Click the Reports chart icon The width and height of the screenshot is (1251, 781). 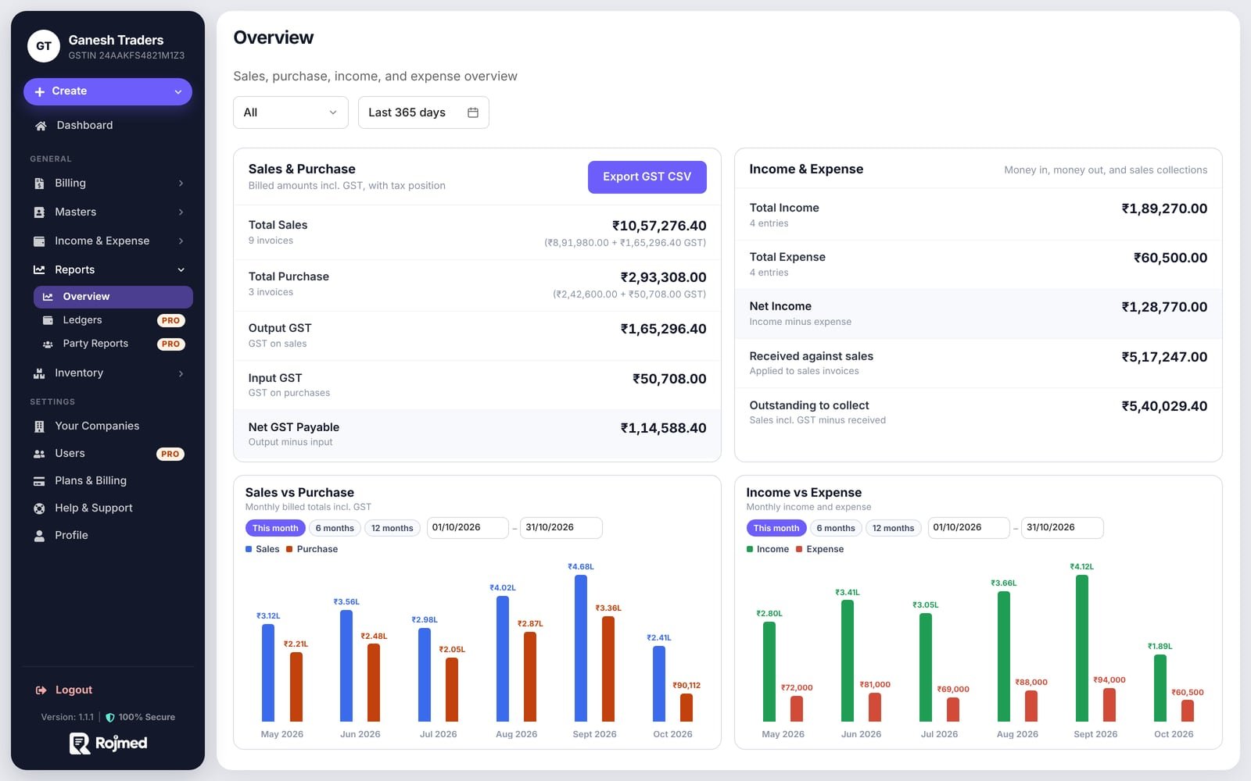pos(39,270)
